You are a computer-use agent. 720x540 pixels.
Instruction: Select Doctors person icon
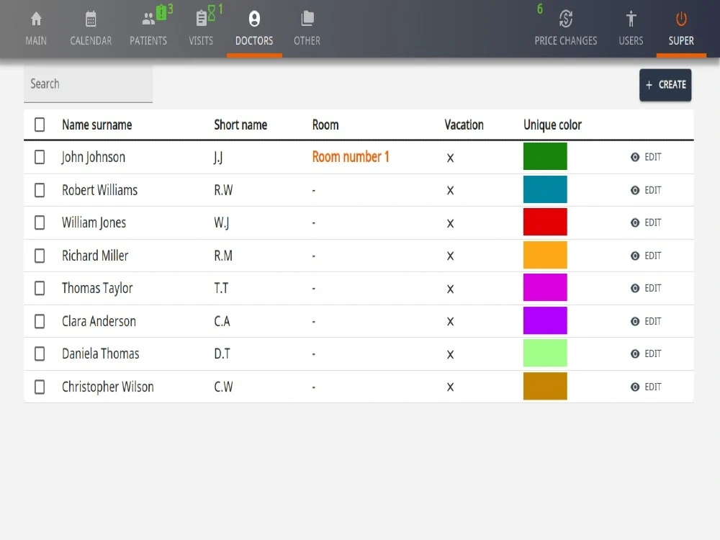coord(254,19)
